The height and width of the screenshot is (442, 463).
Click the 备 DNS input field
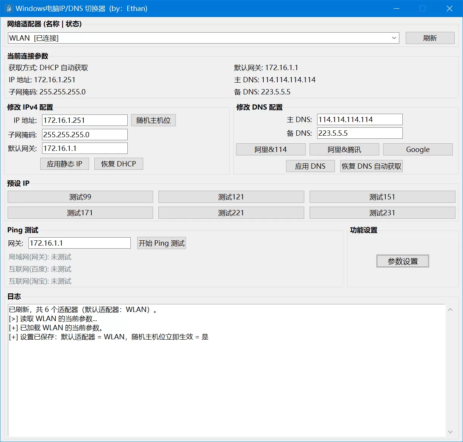click(360, 133)
